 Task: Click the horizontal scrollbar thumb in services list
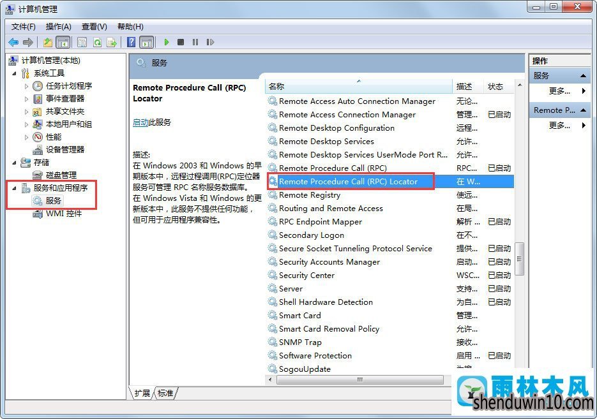(x=360, y=379)
